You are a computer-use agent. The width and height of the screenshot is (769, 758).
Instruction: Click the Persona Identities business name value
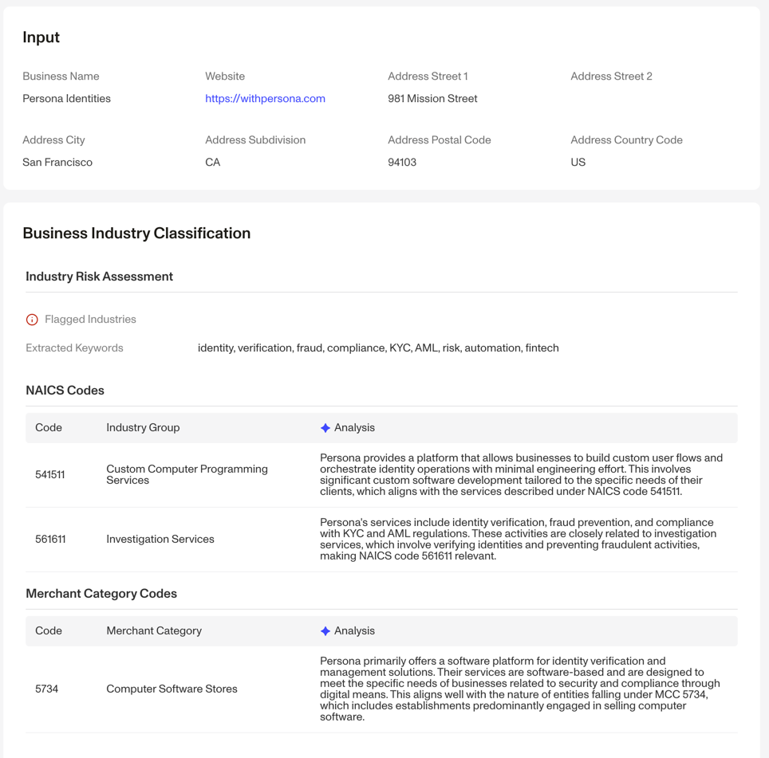click(67, 99)
